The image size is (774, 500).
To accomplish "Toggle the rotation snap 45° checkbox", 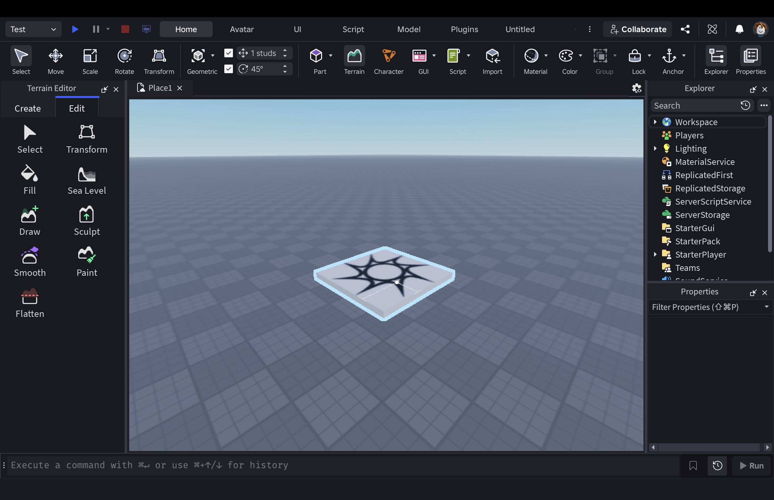I will (229, 69).
